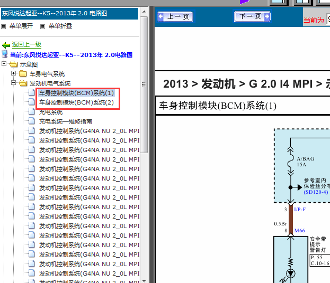330x283 pixels.
Task: Collapse the 示意图 root node
Action: point(4,63)
